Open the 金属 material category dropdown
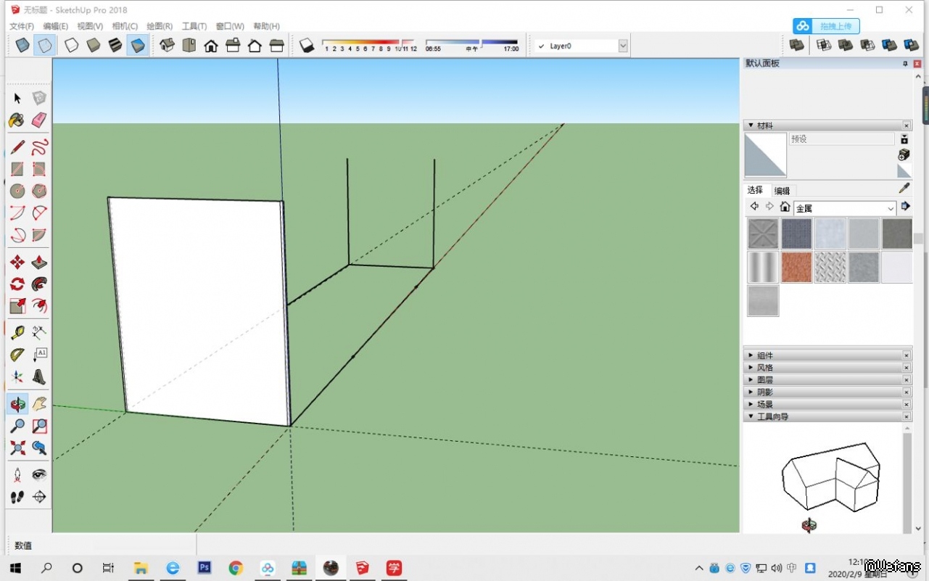 [x=891, y=208]
